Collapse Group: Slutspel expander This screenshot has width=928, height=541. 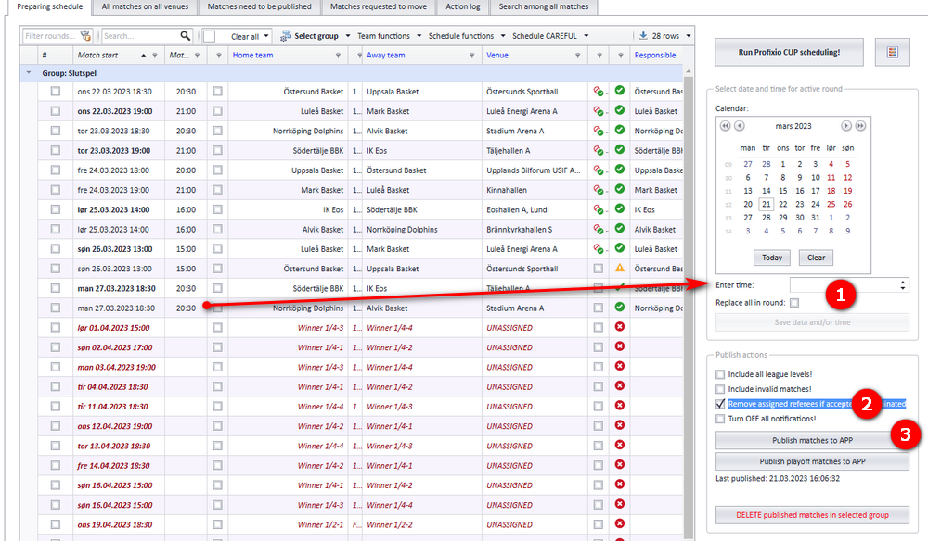tap(29, 72)
